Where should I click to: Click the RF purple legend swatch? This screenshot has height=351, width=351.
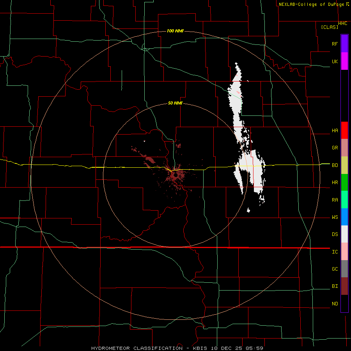coord(344,44)
